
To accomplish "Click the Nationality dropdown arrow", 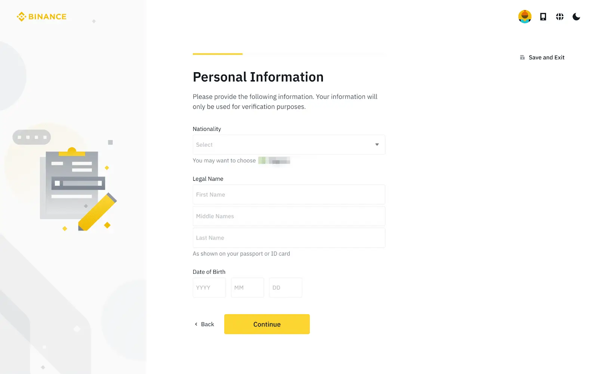I will (x=377, y=145).
